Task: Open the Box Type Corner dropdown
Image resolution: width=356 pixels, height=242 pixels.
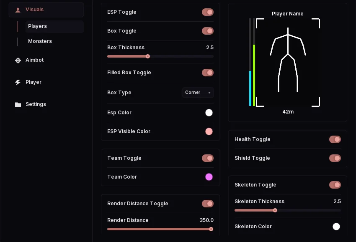Action: click(x=198, y=93)
